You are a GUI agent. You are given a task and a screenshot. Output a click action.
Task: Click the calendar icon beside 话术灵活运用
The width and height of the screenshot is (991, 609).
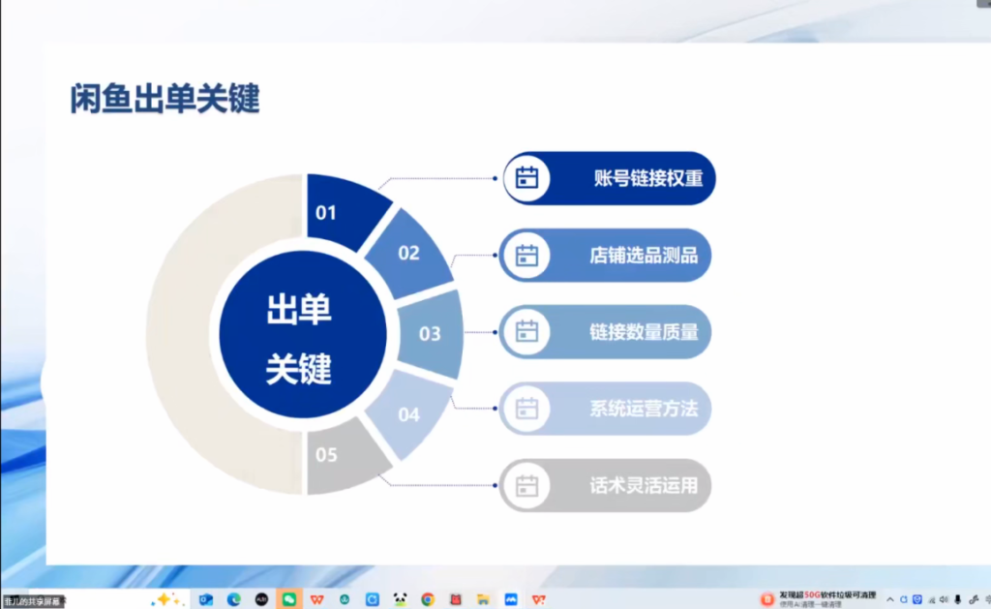click(x=526, y=486)
